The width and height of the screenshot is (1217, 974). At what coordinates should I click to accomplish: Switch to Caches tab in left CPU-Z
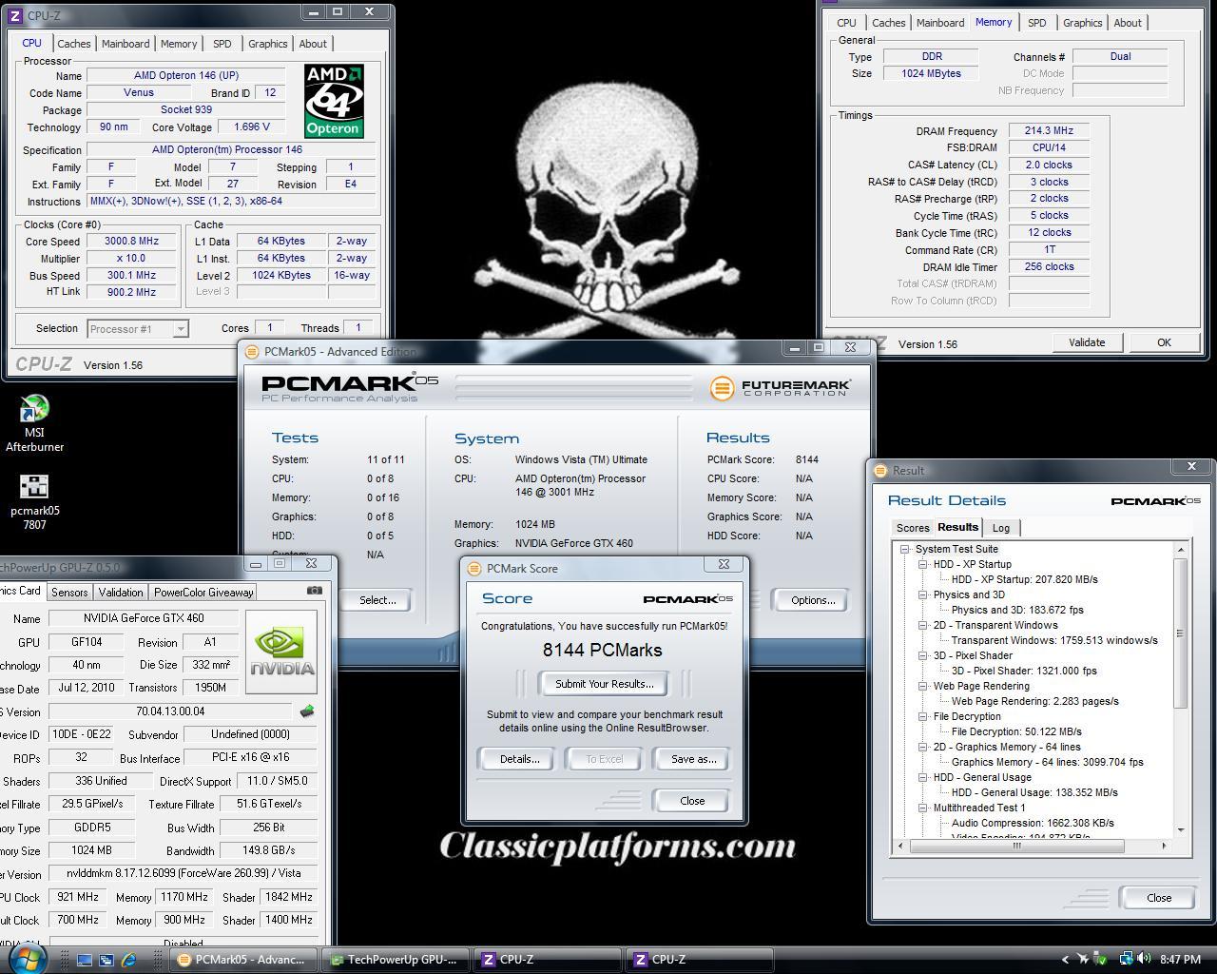pyautogui.click(x=74, y=44)
